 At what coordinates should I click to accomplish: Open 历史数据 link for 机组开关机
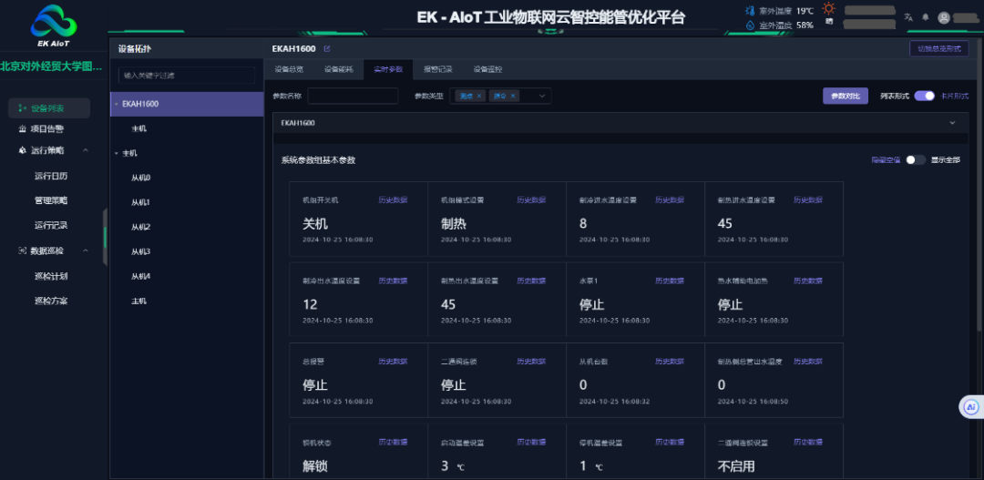pyautogui.click(x=393, y=199)
